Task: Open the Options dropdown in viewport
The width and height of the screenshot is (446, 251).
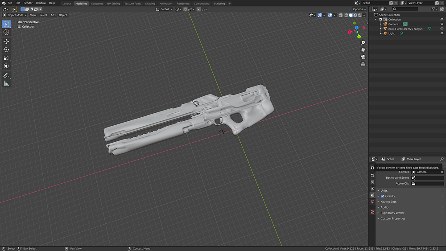Action: tap(359, 9)
